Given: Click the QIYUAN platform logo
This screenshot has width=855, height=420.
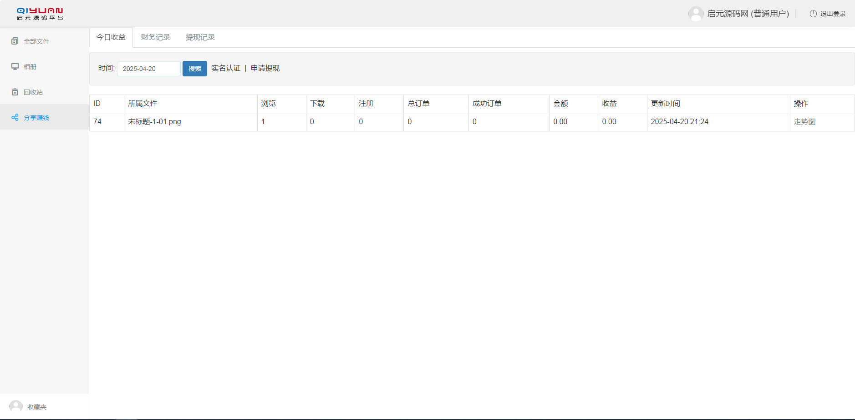Looking at the screenshot, I should click(40, 14).
